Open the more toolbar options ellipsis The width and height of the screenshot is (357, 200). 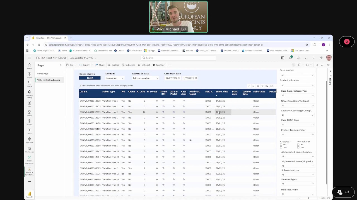169,65
